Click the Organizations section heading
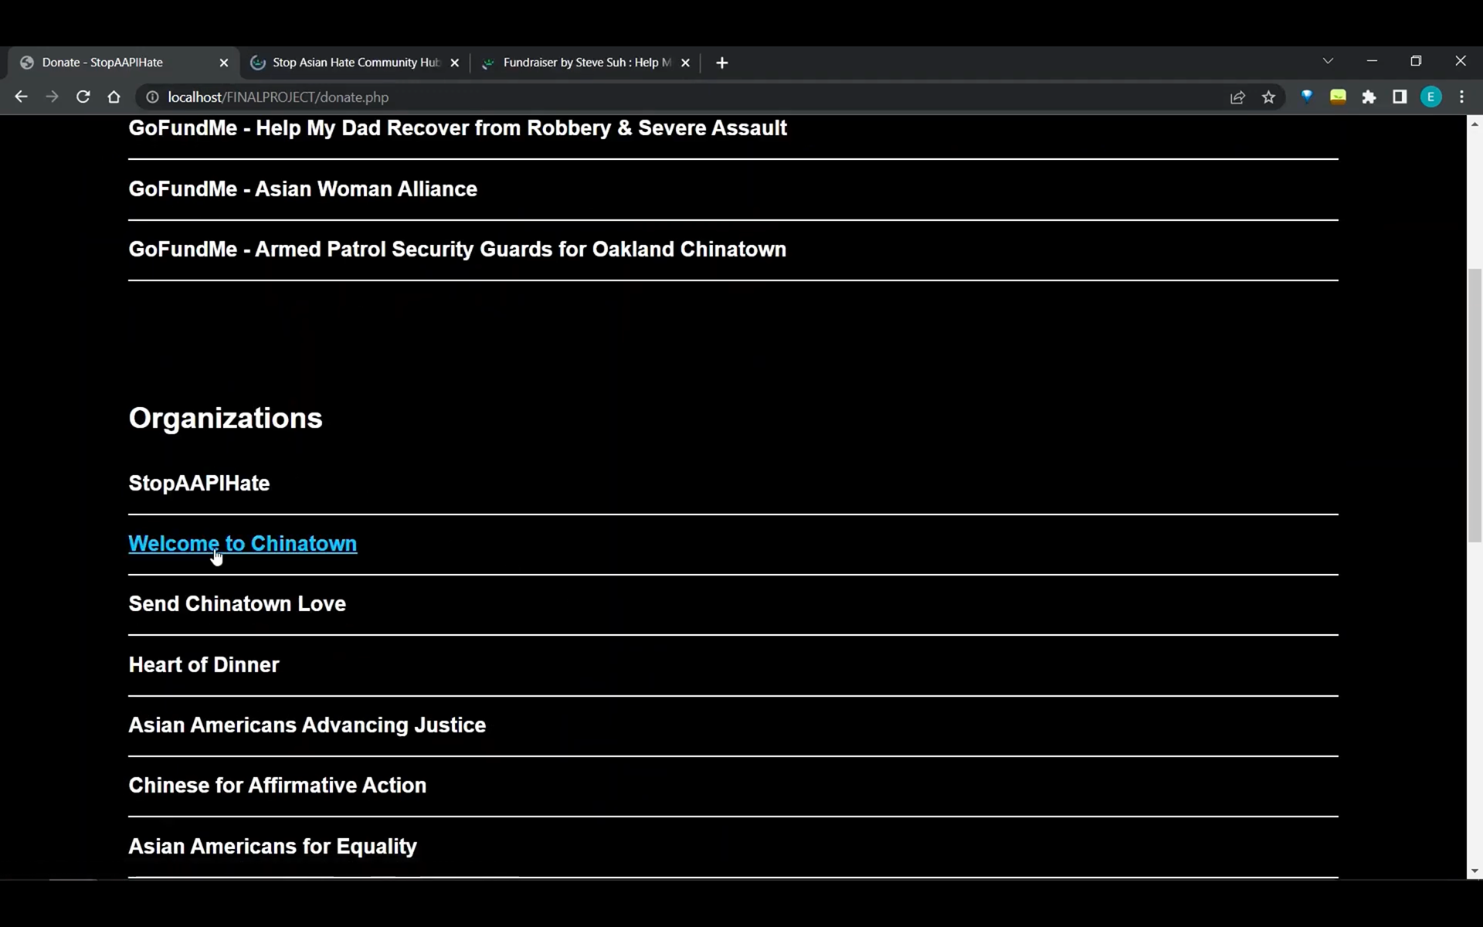Screen dimensions: 1483x927 click(226, 418)
